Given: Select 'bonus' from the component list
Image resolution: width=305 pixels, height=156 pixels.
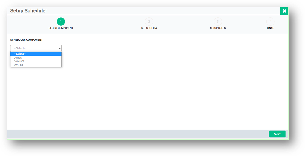Looking at the screenshot, I should click(36, 58).
